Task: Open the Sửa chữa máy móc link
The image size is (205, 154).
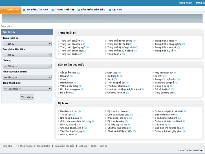Action: click(165, 115)
